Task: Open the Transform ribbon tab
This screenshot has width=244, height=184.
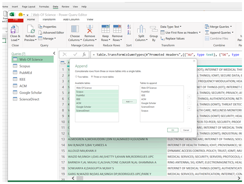Action: pyautogui.click(x=49, y=19)
